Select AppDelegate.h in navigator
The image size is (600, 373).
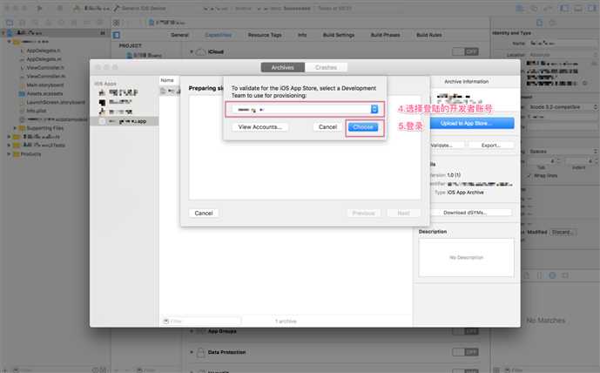(x=44, y=51)
